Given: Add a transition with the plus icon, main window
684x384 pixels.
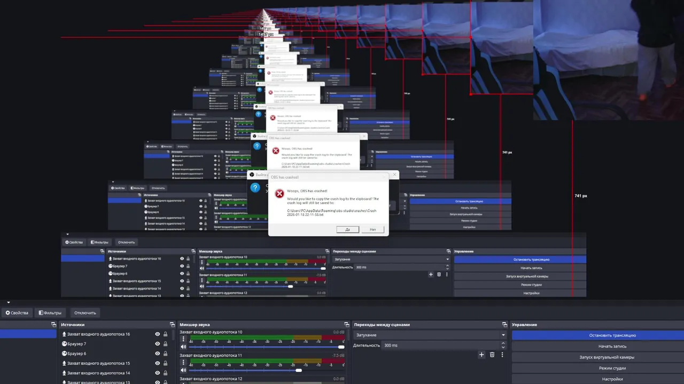Looking at the screenshot, I should pyautogui.click(x=481, y=355).
